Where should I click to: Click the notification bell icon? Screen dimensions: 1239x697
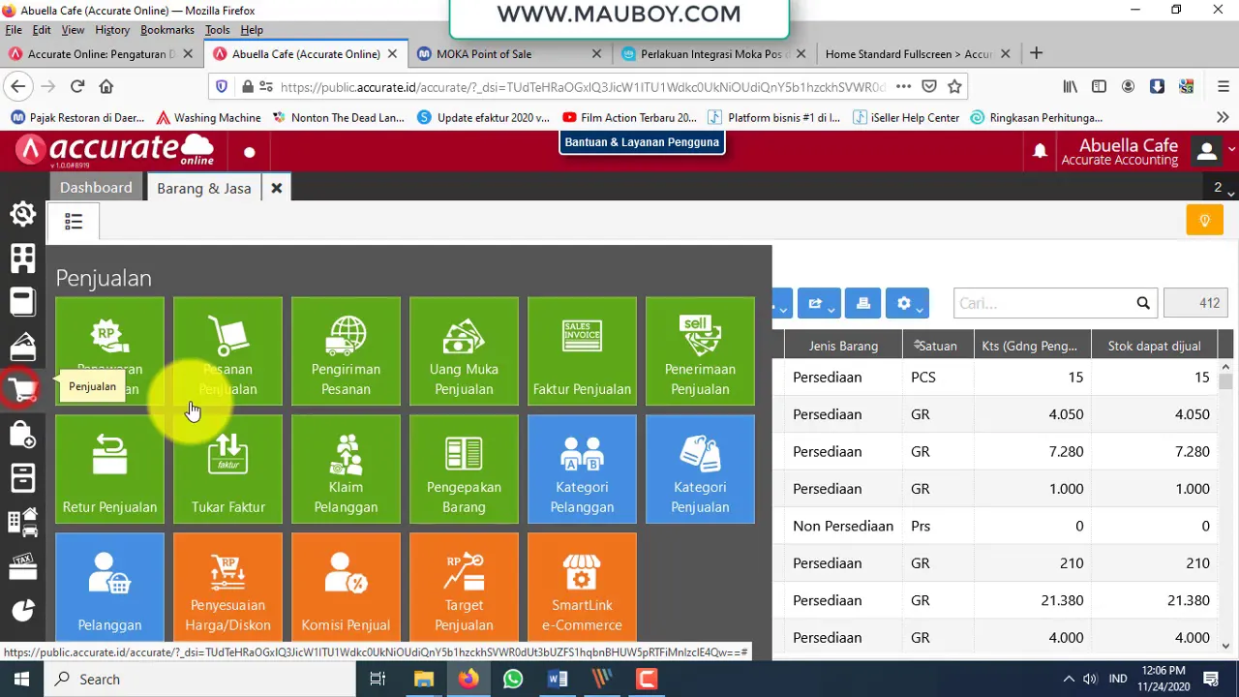[x=1040, y=151]
